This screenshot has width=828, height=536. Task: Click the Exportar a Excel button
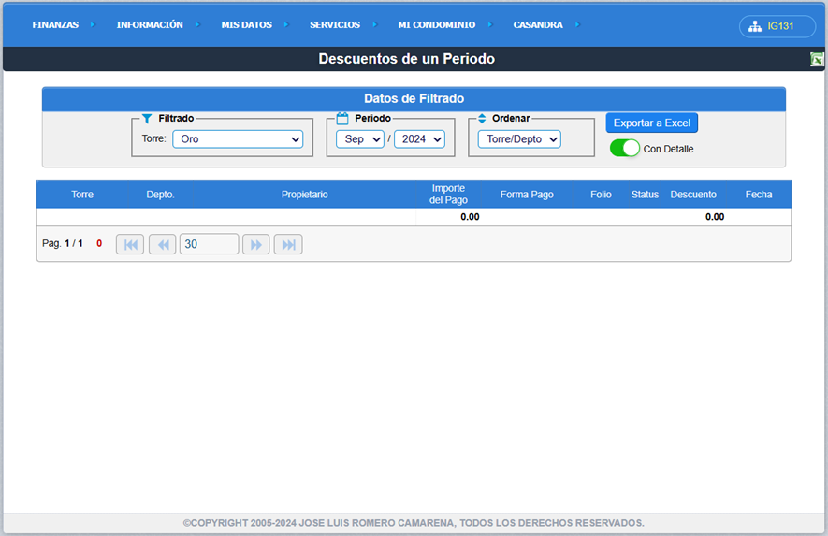click(651, 123)
